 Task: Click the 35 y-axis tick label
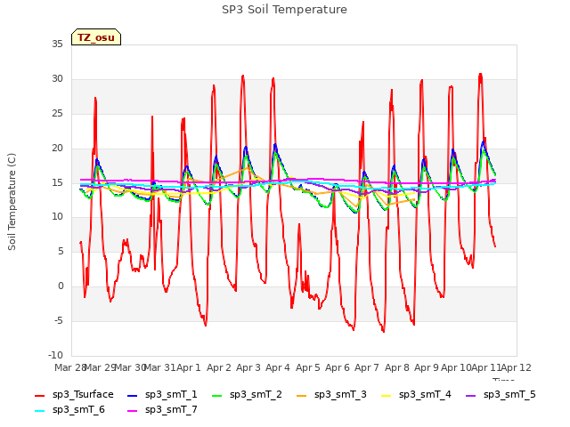pyautogui.click(x=57, y=44)
